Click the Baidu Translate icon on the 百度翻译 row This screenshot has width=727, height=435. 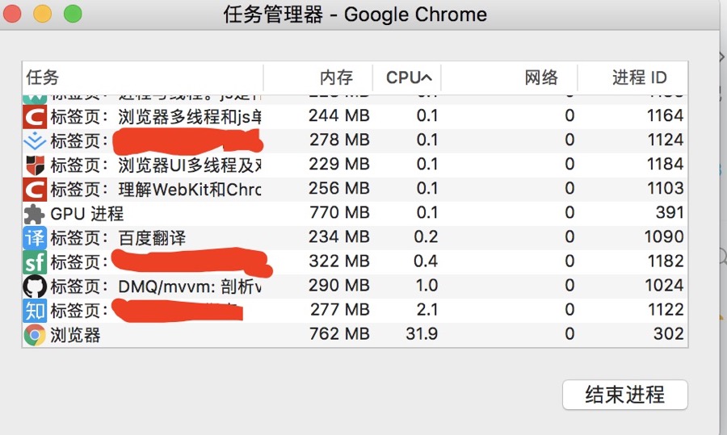coord(35,237)
